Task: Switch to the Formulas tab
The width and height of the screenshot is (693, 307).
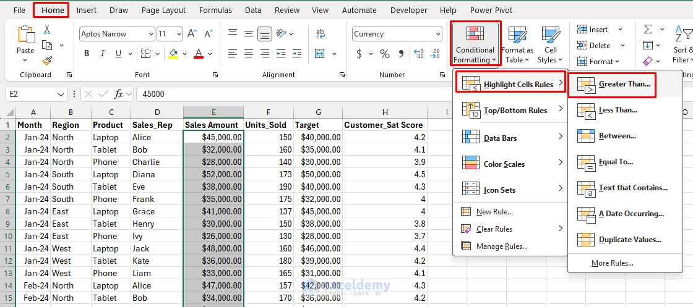Action: 215,10
